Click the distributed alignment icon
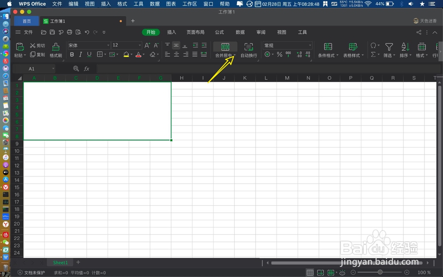Image resolution: width=443 pixels, height=277 pixels. tap(204, 54)
